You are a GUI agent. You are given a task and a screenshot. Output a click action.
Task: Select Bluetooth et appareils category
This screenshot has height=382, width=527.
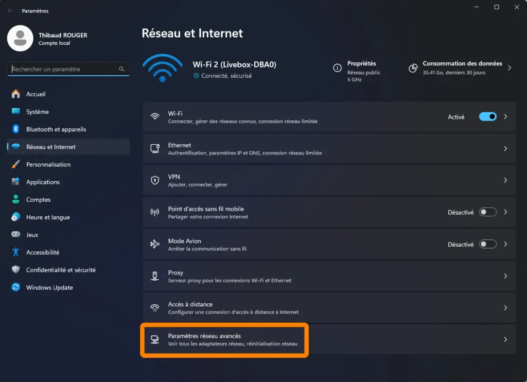pyautogui.click(x=68, y=129)
